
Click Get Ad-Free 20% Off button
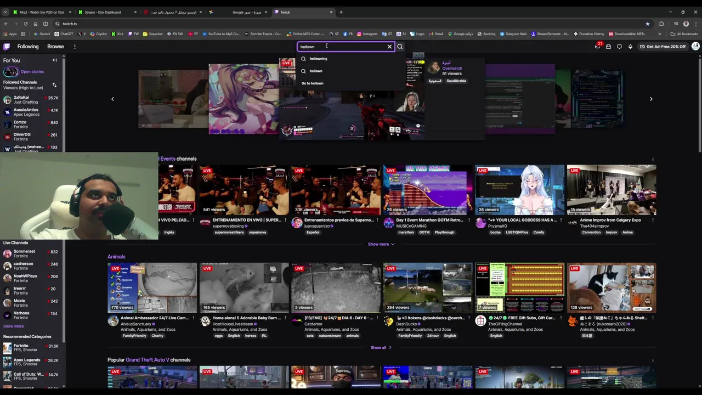tap(663, 47)
